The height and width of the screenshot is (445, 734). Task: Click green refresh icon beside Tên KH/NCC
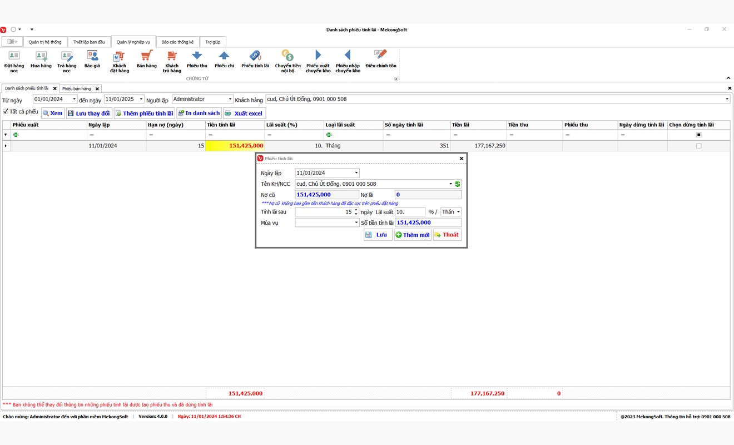click(x=458, y=184)
